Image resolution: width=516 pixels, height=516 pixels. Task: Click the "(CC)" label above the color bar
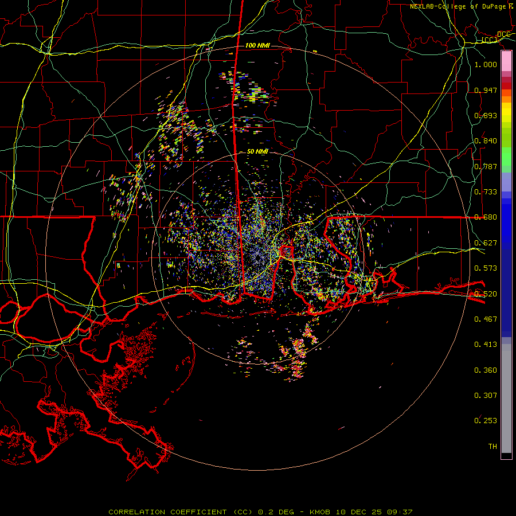(490, 40)
